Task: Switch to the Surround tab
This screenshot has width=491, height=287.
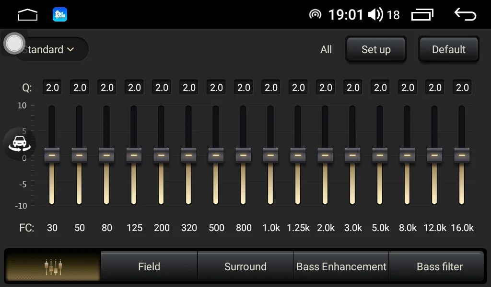Action: pos(245,266)
